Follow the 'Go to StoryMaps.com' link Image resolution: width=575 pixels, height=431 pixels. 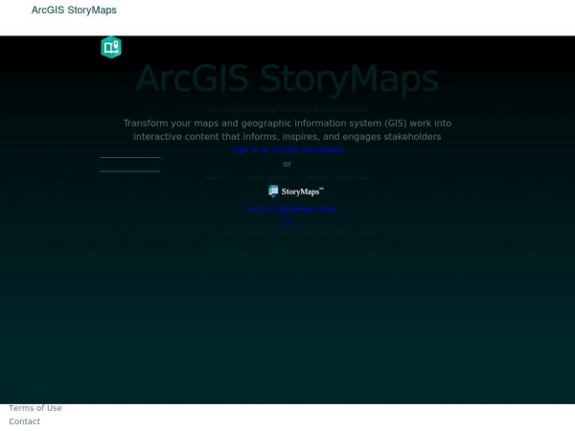click(x=292, y=209)
